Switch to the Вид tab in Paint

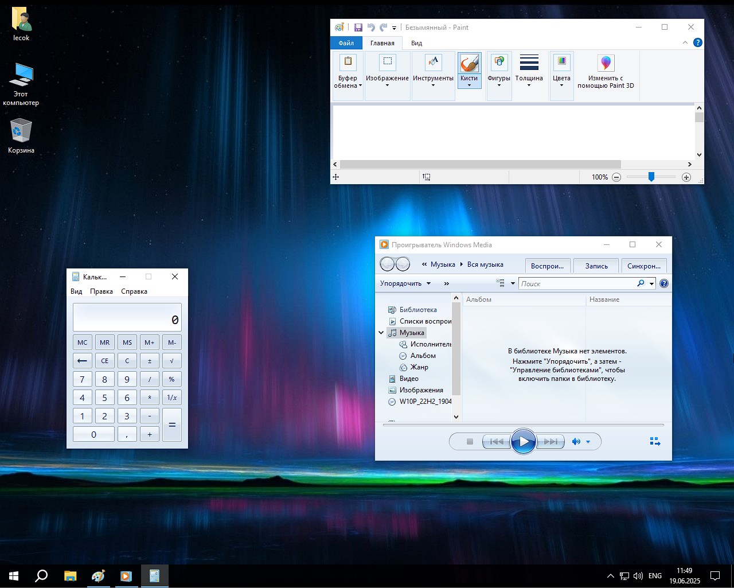coord(417,43)
